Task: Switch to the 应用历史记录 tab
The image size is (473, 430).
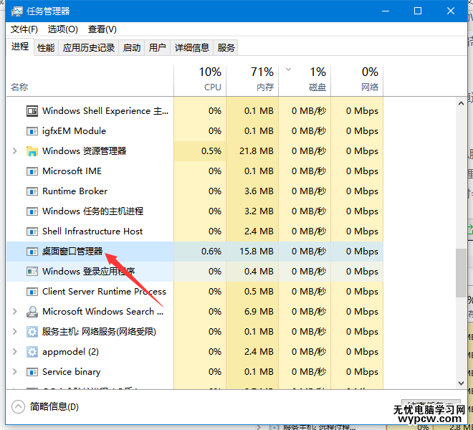Action: 89,48
